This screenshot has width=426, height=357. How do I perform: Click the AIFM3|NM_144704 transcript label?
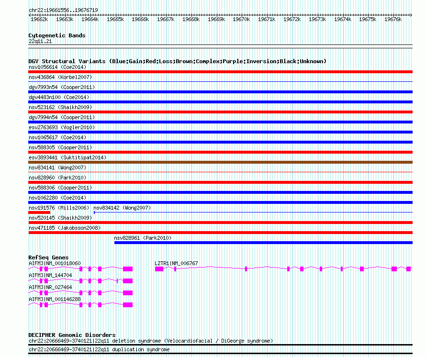pyautogui.click(x=50, y=275)
